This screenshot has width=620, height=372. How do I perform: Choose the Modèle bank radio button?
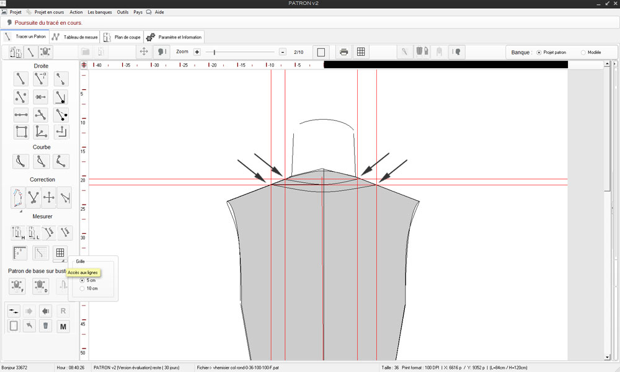(583, 53)
